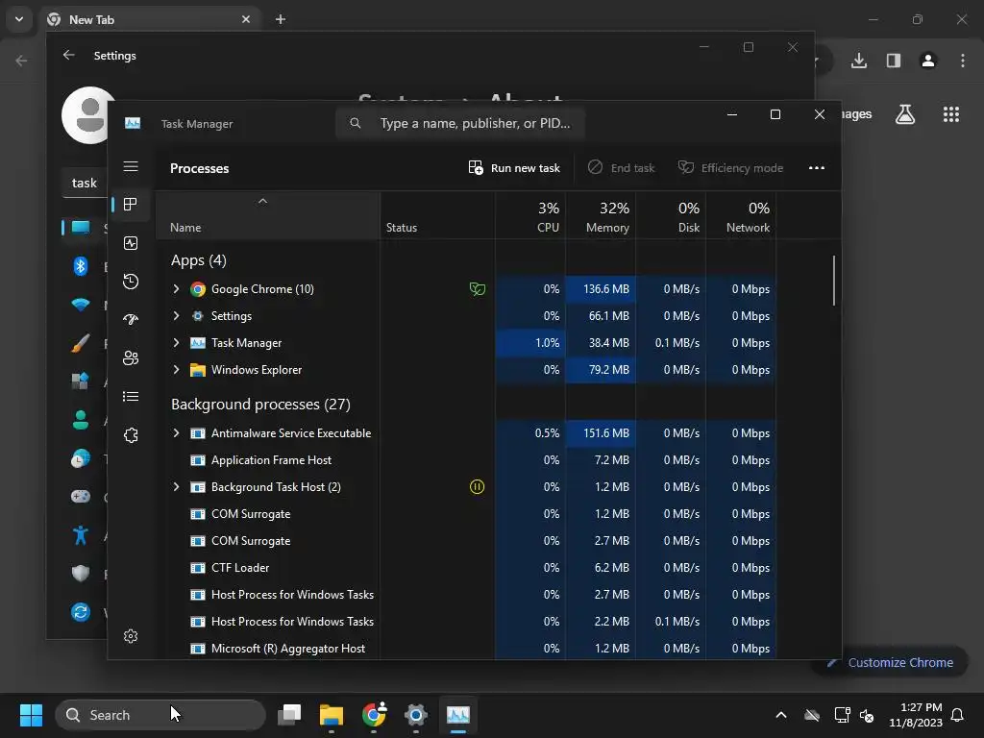The image size is (984, 738).
Task: Click Settings window back arrow
Action: tap(69, 55)
